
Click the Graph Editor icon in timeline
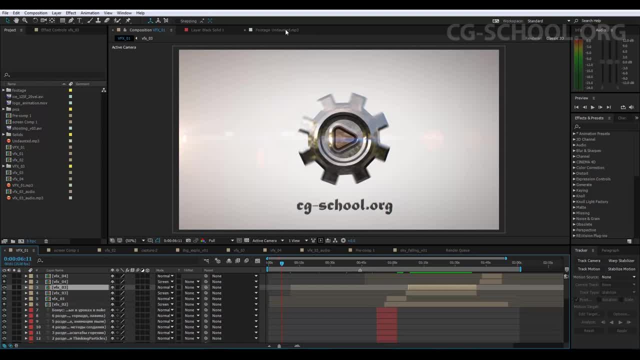pos(257,260)
